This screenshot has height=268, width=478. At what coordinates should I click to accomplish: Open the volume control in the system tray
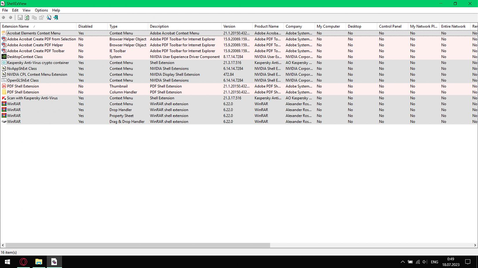[x=425, y=262]
